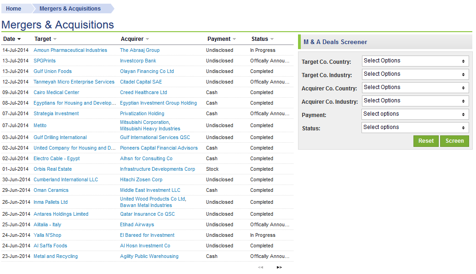Open Agility Public Warehousing link
476x274 pixels.
tap(149, 257)
